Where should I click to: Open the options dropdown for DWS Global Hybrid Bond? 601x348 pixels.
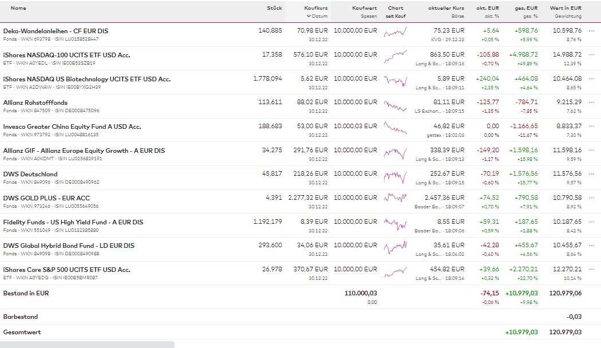pos(591,245)
